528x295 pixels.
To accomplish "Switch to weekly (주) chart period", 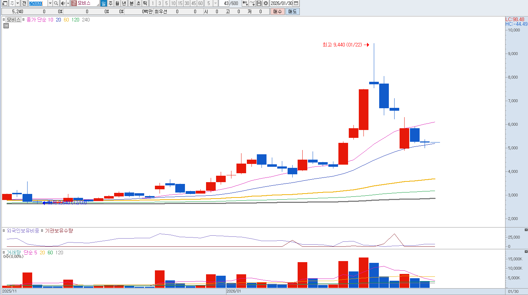I will [111, 3].
